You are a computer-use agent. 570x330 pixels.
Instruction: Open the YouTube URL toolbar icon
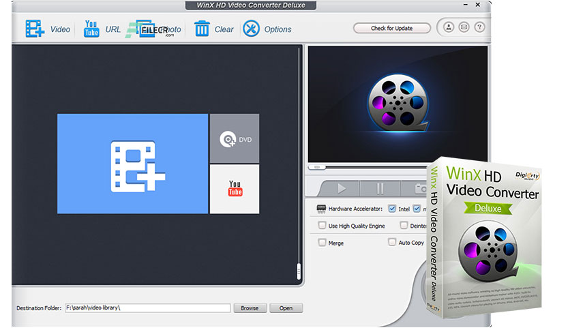point(91,29)
